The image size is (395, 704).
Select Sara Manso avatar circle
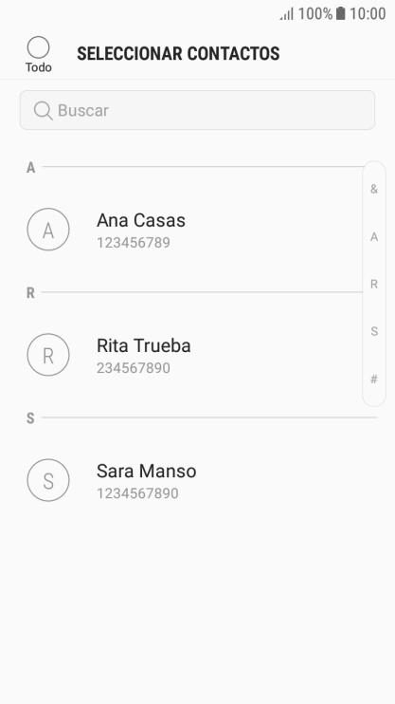[x=48, y=480]
